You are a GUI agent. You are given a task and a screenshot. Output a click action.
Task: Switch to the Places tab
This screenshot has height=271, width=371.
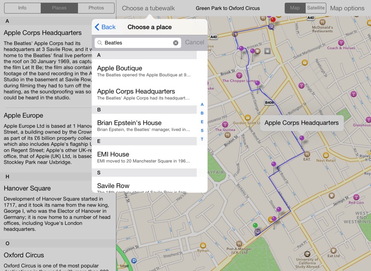(59, 8)
